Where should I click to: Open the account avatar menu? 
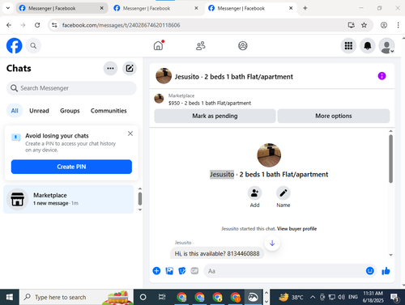[x=386, y=46]
